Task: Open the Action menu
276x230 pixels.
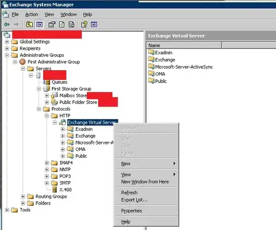Action: (x=32, y=14)
